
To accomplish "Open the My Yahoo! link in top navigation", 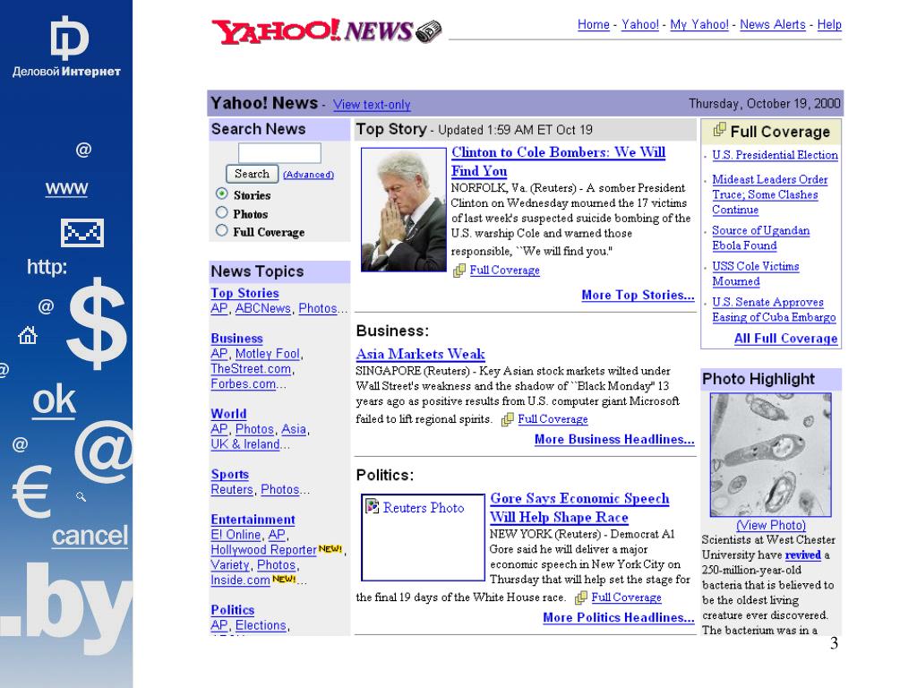I will [x=699, y=24].
